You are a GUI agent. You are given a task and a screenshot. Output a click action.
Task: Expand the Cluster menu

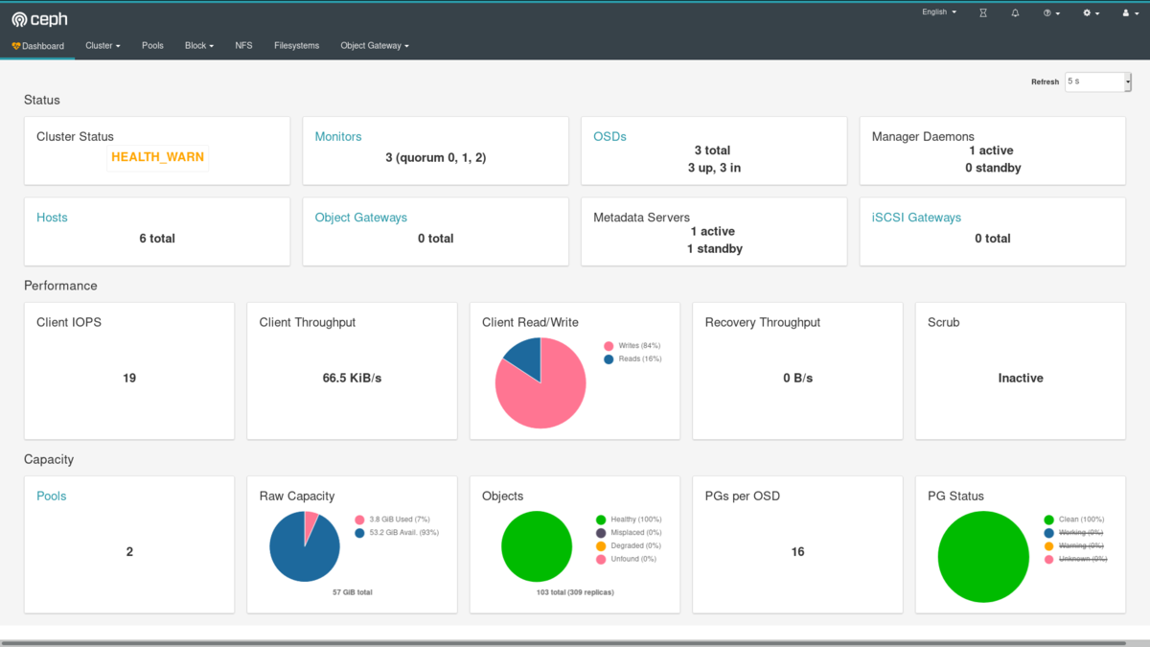[103, 46]
